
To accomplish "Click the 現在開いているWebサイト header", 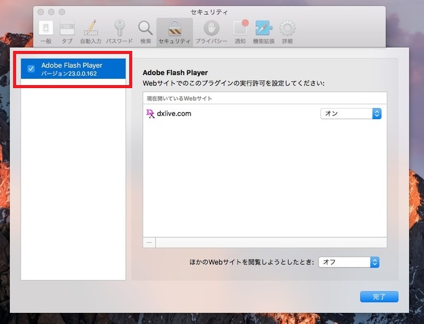I will pos(179,99).
